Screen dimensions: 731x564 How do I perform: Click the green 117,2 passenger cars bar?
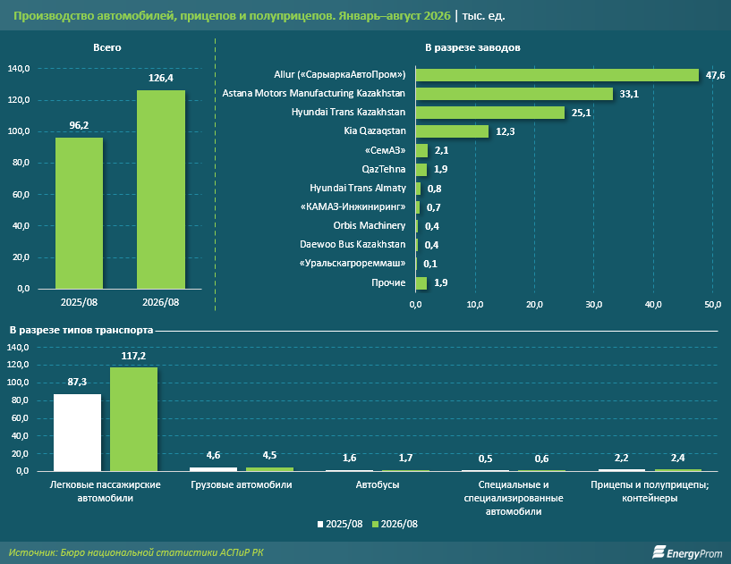coord(134,419)
